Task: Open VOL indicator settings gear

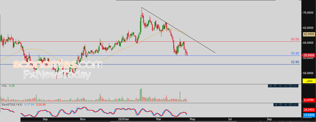Action: point(291,86)
